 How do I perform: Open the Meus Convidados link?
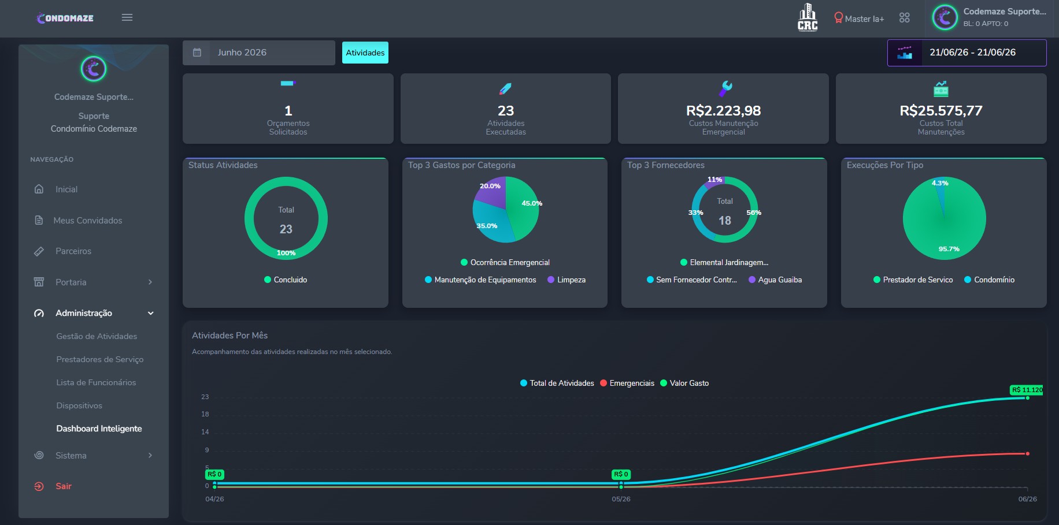click(88, 220)
